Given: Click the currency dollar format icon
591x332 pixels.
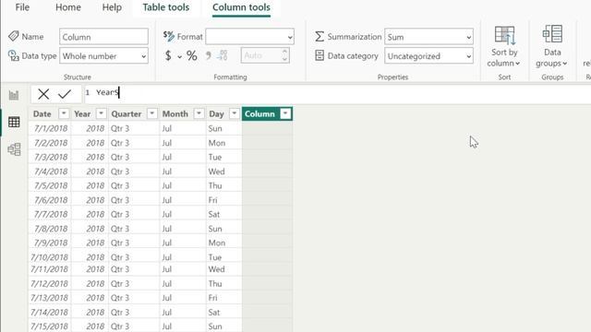Looking at the screenshot, I should 168,55.
